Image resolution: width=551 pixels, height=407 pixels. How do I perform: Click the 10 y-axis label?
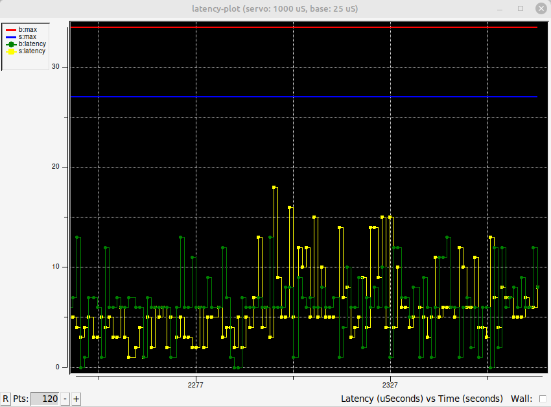(56, 267)
